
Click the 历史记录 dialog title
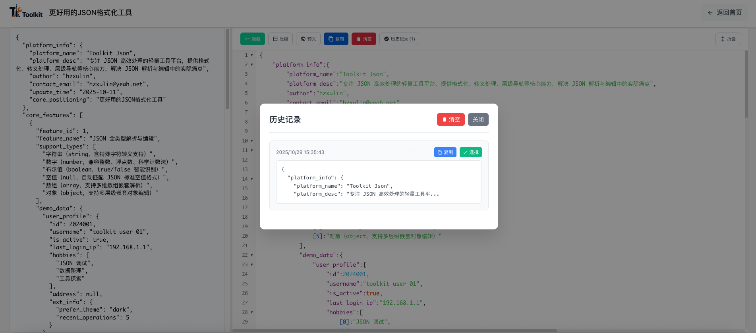285,119
